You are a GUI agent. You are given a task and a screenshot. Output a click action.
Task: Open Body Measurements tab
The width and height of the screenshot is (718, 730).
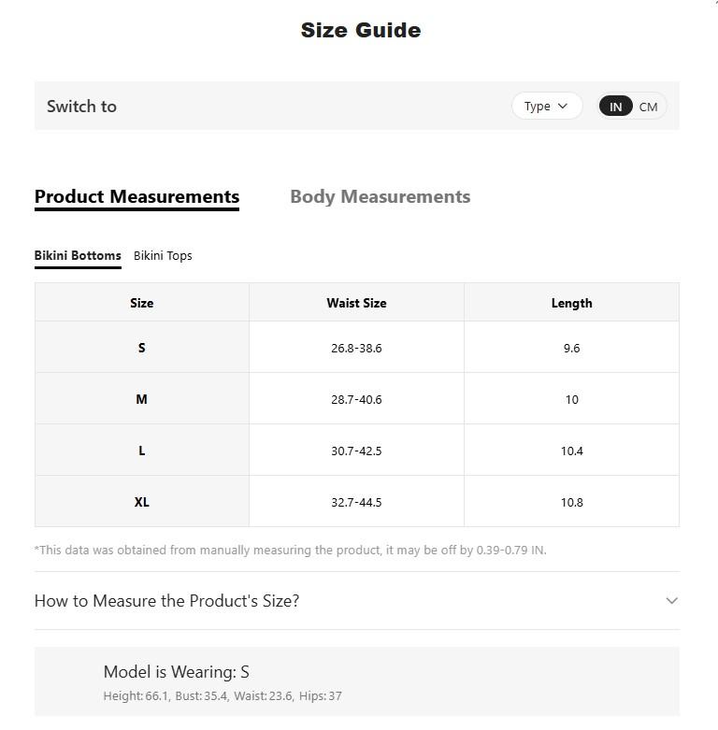pyautogui.click(x=380, y=196)
